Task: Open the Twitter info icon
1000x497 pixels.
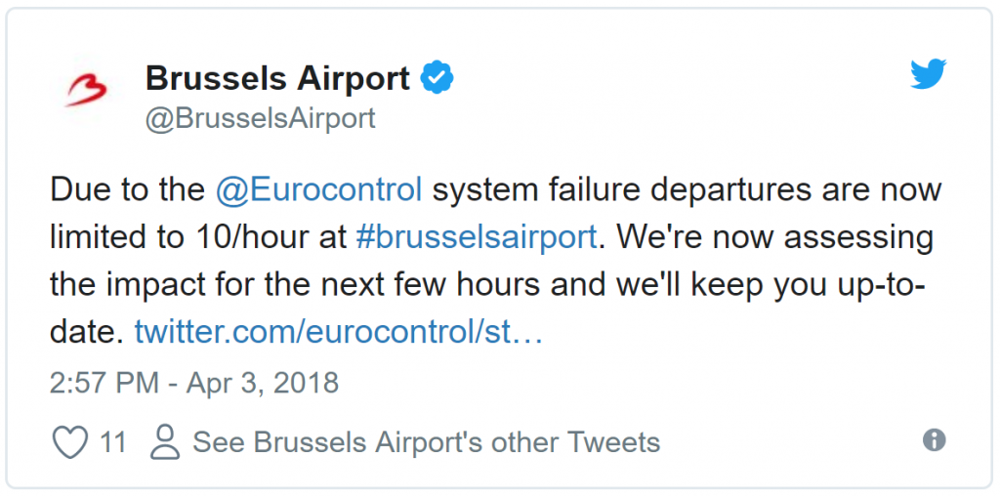Action: click(x=934, y=440)
